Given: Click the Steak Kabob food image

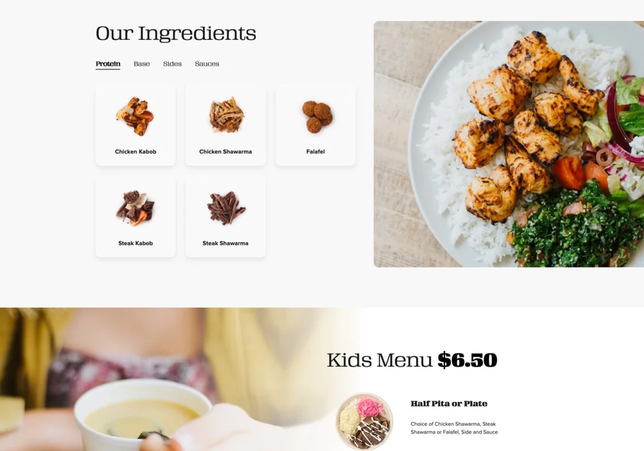Looking at the screenshot, I should point(135,208).
